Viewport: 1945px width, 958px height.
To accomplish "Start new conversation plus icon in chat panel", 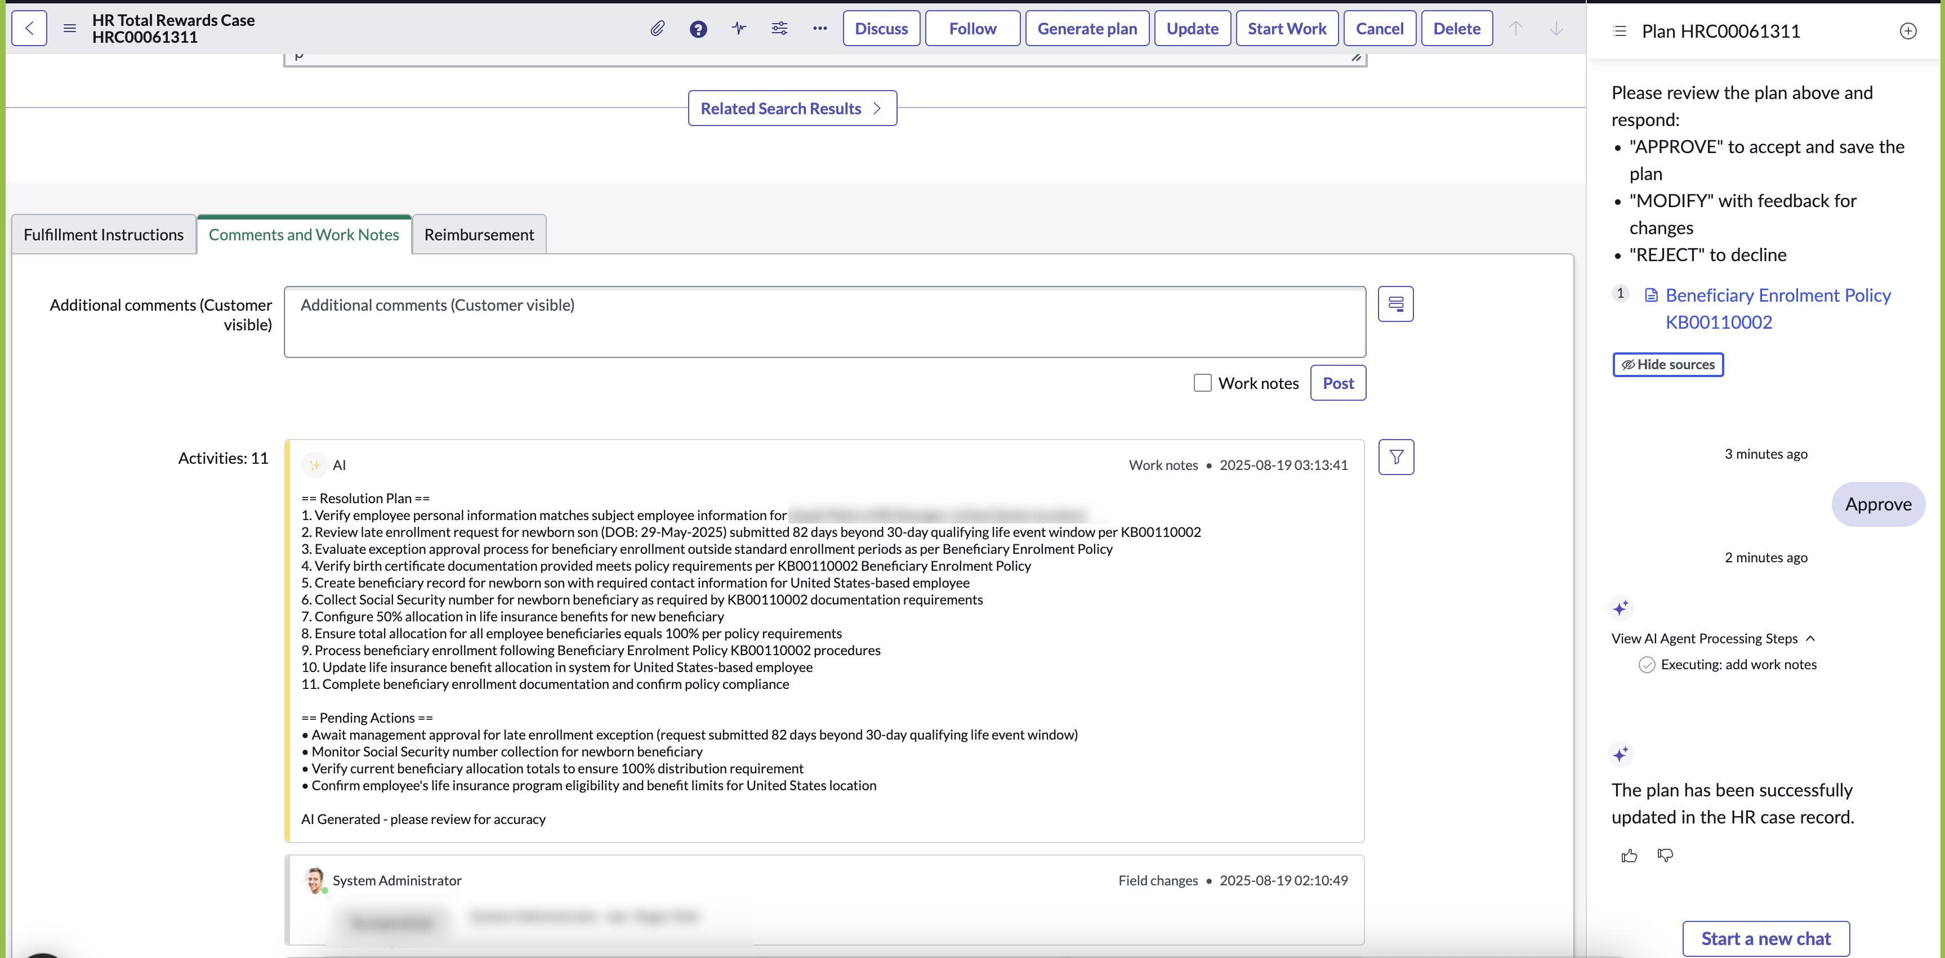I will (x=1908, y=31).
